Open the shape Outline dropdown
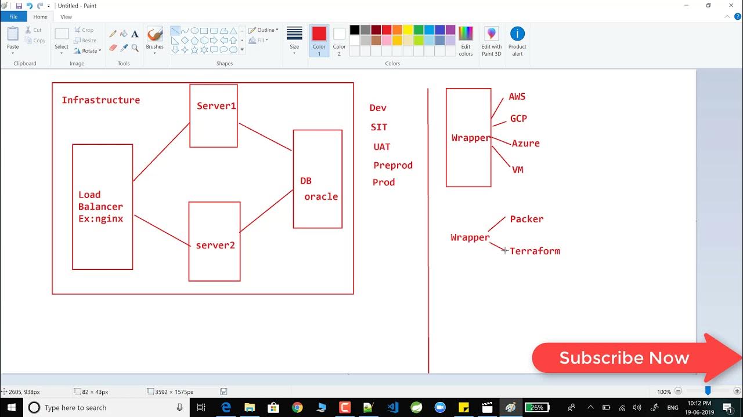This screenshot has height=417, width=743. (264, 30)
